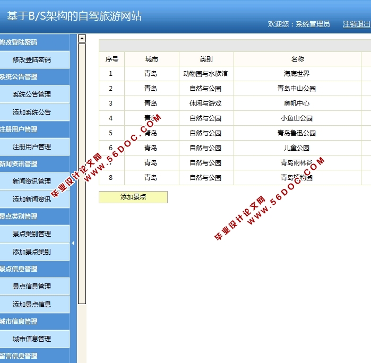Expand 城市信息管理 section header
This screenshot has height=363, width=371.
[34, 322]
